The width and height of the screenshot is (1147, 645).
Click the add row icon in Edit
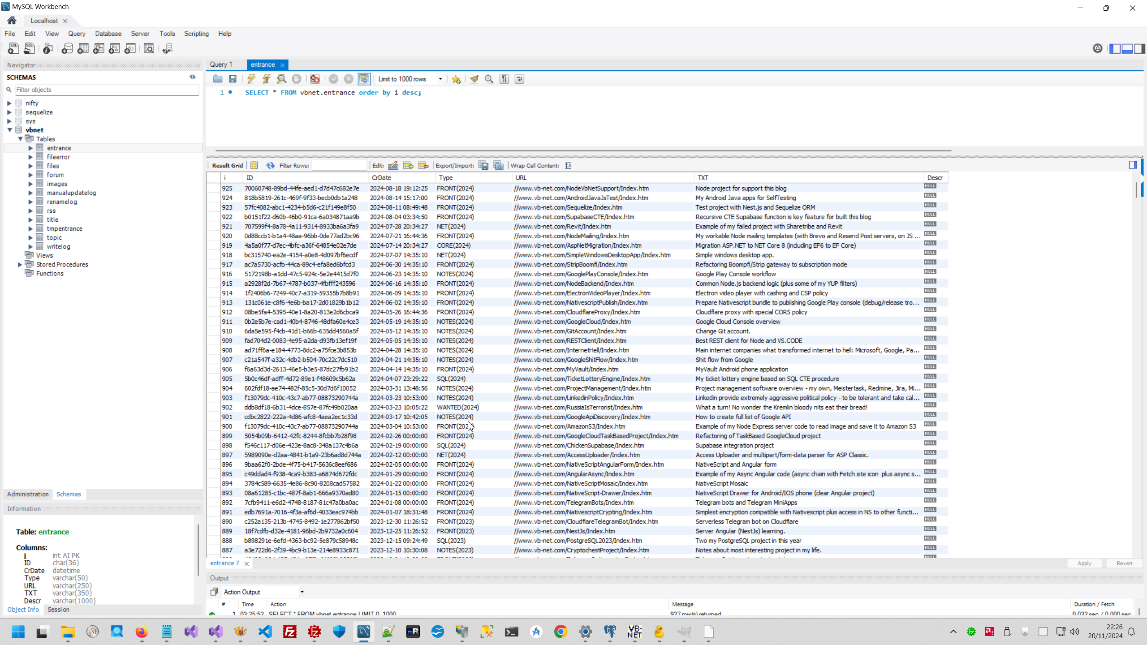(x=408, y=166)
